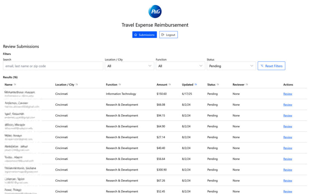Viewport: 310px width, 194px height.
Task: Review the $66.08 submission
Action: (288, 105)
